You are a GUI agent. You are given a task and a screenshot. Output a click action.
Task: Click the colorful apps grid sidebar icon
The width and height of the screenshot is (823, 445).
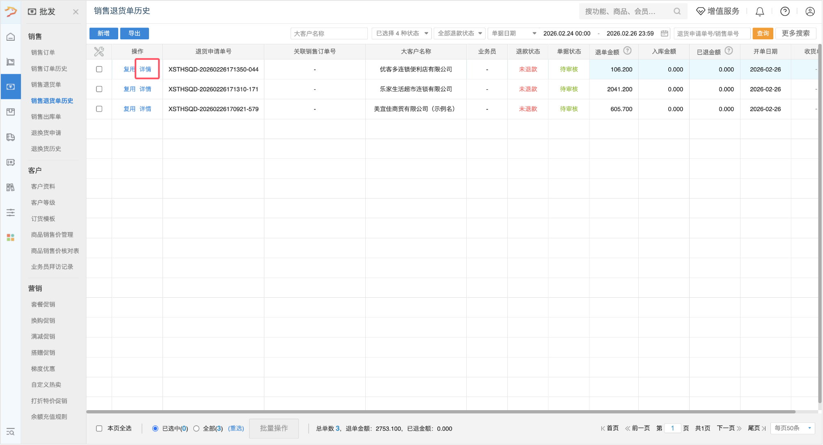click(11, 237)
